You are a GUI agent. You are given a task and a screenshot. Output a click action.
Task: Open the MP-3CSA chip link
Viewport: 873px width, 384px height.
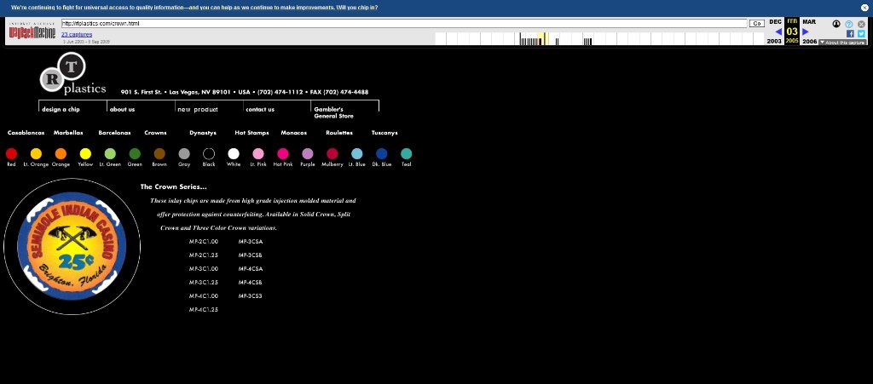(x=251, y=242)
